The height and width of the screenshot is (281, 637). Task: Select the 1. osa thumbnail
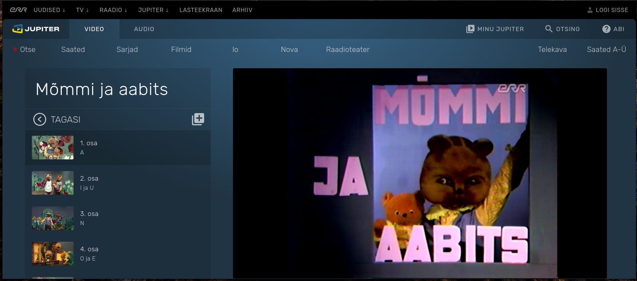[x=53, y=147]
